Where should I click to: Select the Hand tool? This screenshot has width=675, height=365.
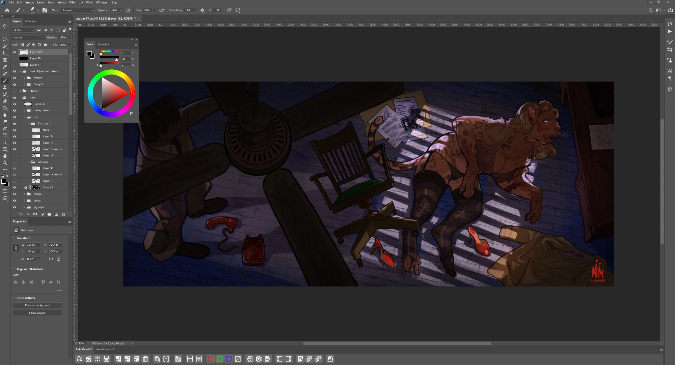coord(5,156)
